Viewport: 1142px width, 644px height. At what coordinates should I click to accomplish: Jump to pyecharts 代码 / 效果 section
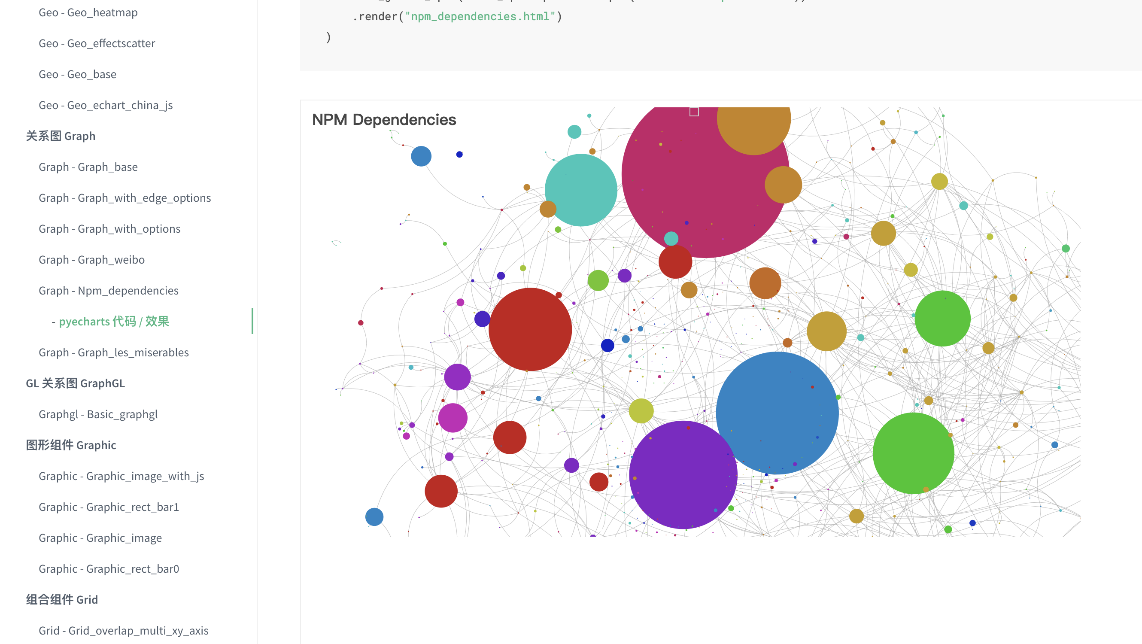[x=114, y=321]
